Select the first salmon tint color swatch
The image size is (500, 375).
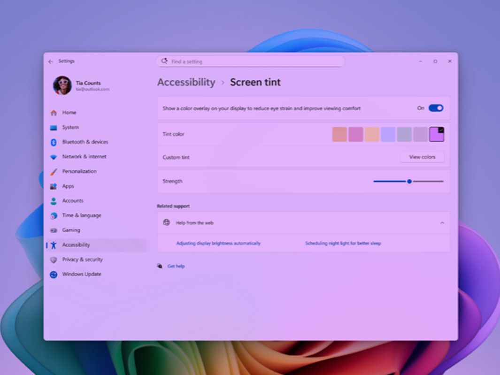[339, 134]
